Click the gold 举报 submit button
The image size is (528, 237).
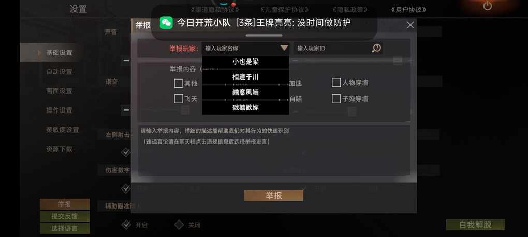click(x=273, y=196)
